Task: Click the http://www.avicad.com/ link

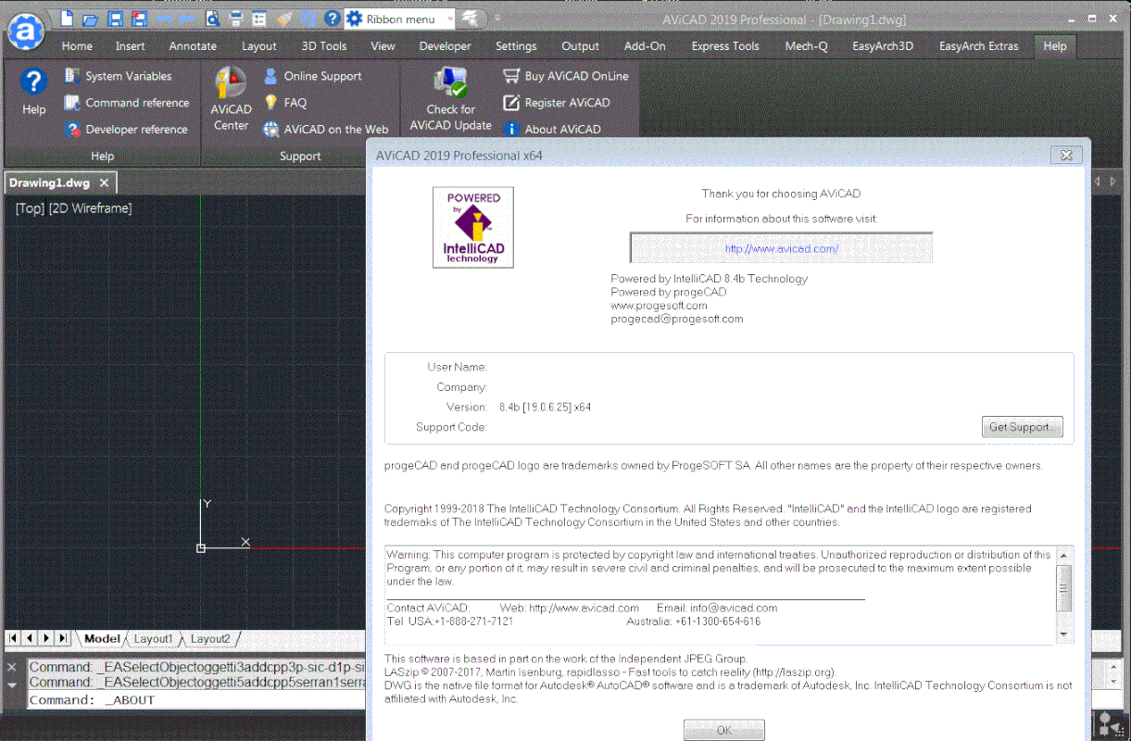Action: (x=781, y=248)
